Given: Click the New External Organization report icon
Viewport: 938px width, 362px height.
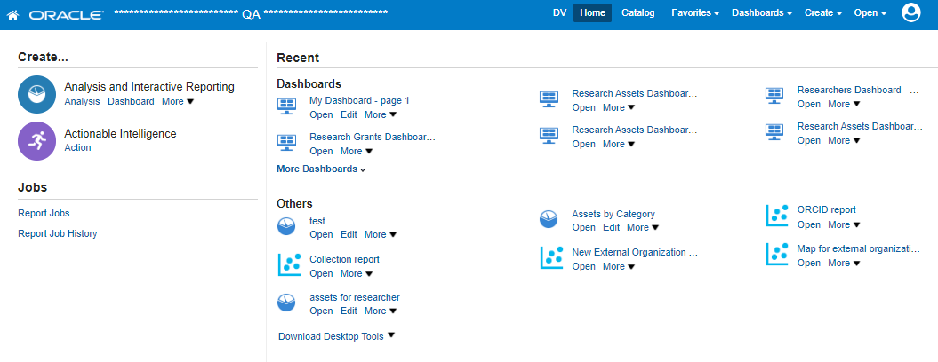Looking at the screenshot, I should (x=552, y=257).
